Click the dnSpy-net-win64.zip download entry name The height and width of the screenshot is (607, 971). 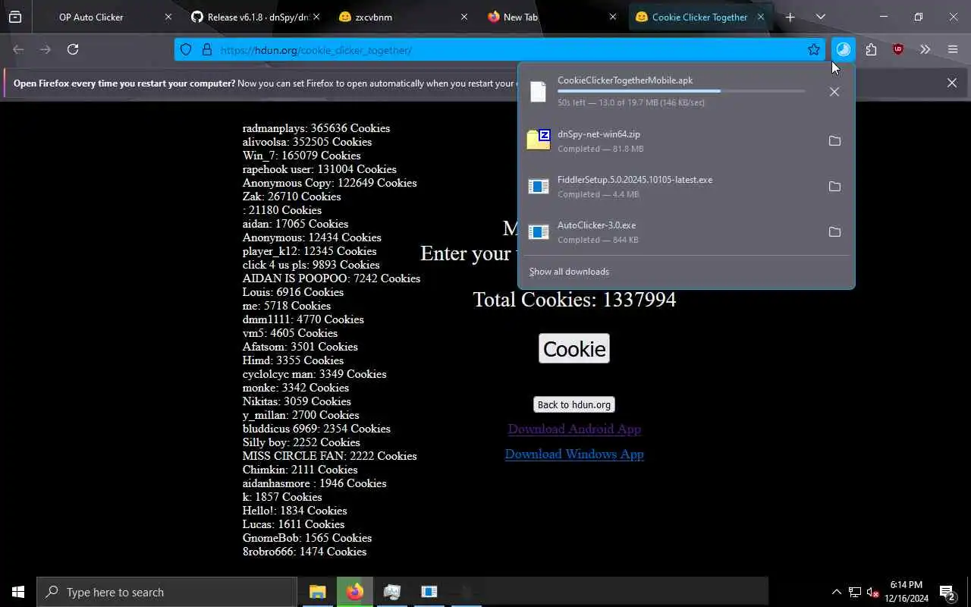pyautogui.click(x=599, y=134)
